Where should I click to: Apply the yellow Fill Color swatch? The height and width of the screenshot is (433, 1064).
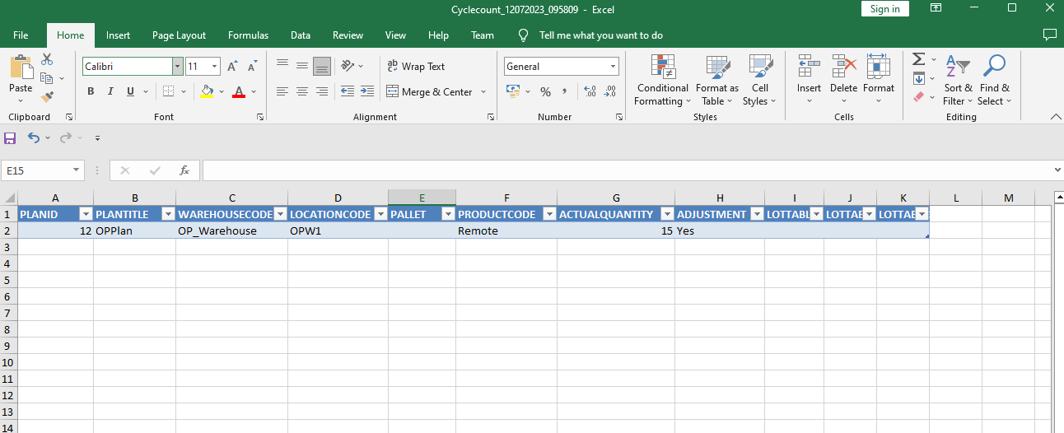(207, 91)
